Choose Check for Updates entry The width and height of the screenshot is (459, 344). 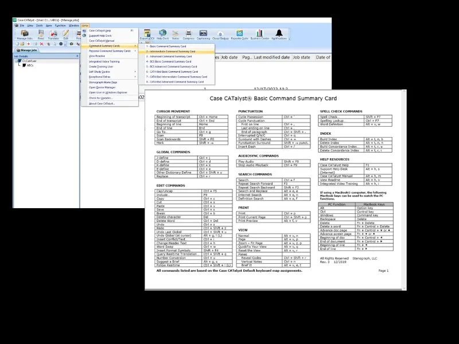110,98
